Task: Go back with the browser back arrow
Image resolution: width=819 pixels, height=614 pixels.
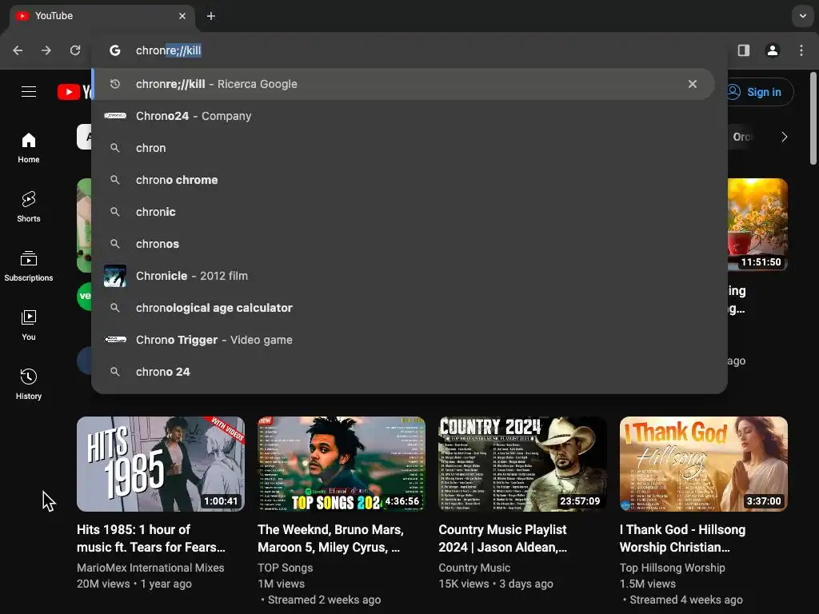Action: point(18,50)
